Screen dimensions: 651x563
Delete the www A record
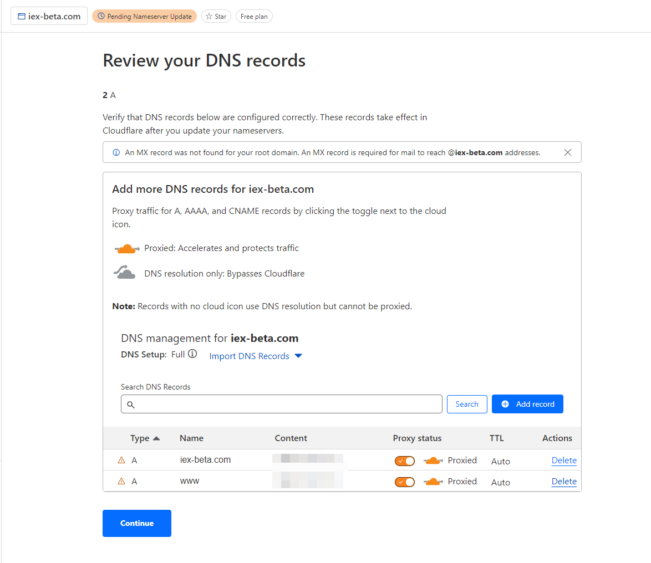coord(564,482)
